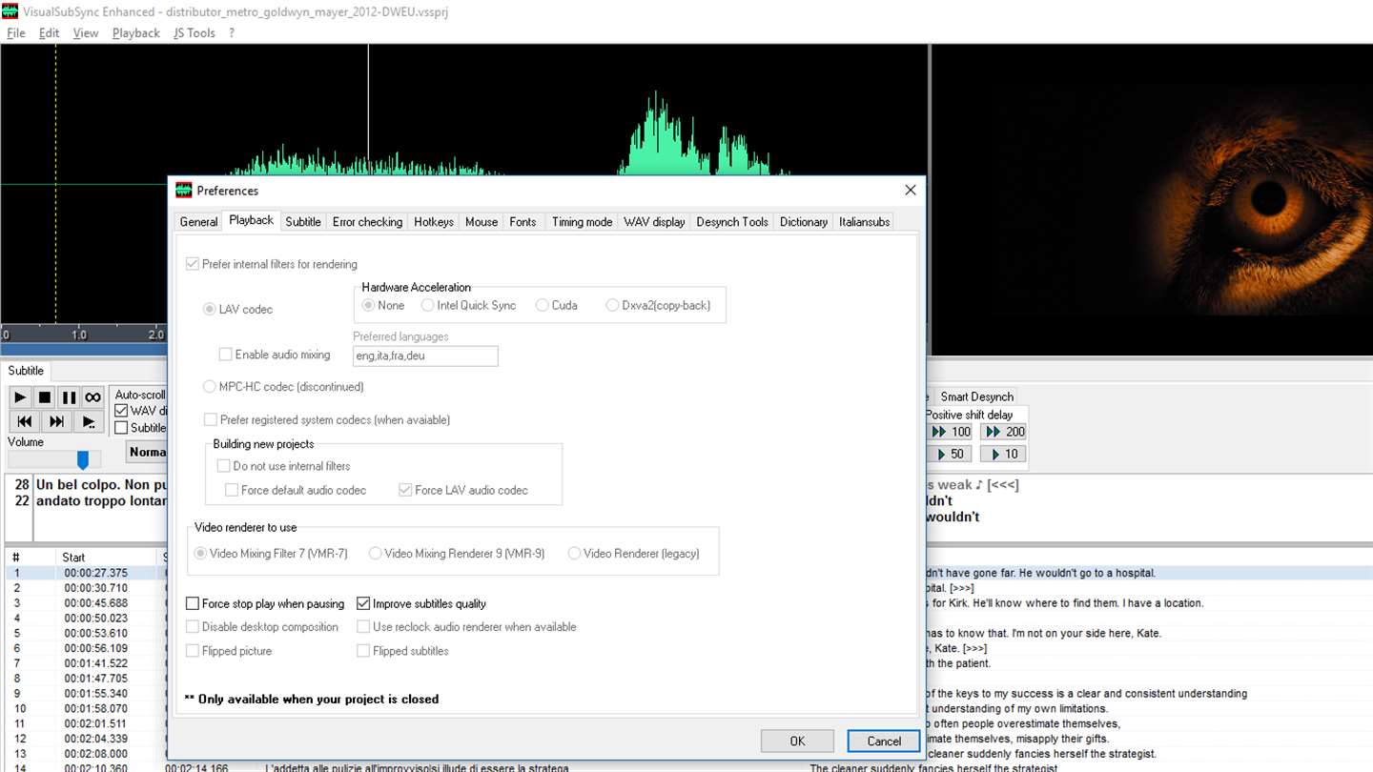Click the Preferred languages text field
Image resolution: width=1373 pixels, height=772 pixels.
tap(425, 356)
